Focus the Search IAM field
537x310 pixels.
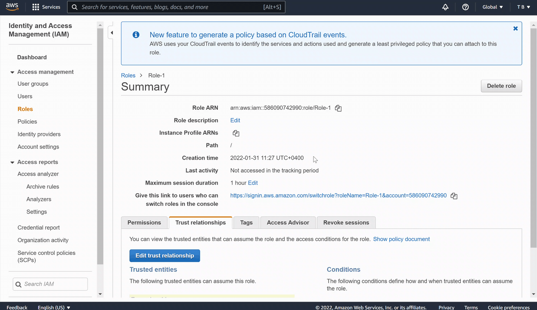coord(50,284)
